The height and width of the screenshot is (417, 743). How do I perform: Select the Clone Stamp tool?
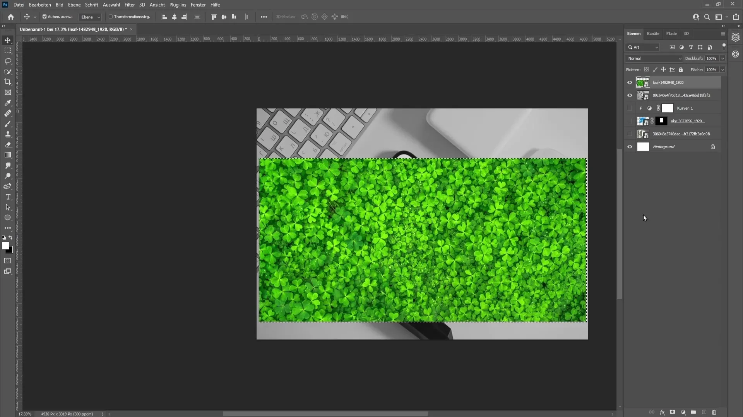[x=8, y=133]
